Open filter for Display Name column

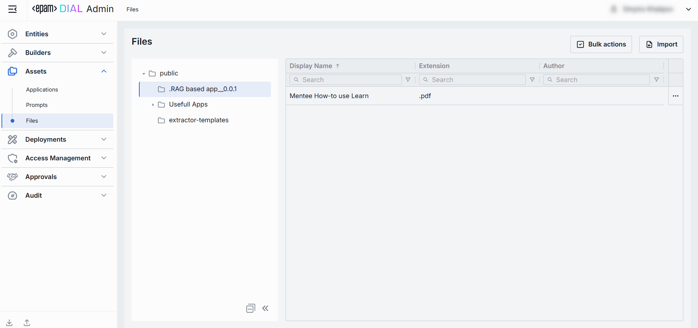coord(408,80)
